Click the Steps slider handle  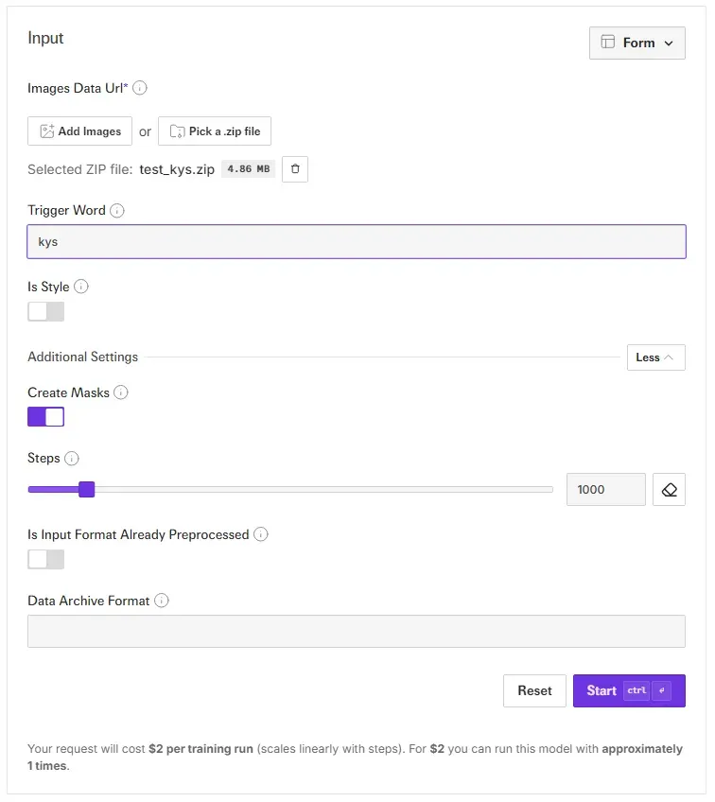coord(86,489)
